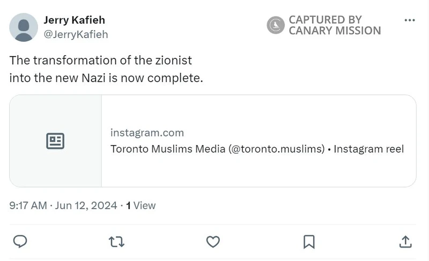Open the three-dot more options menu
The image size is (429, 261).
tap(409, 20)
